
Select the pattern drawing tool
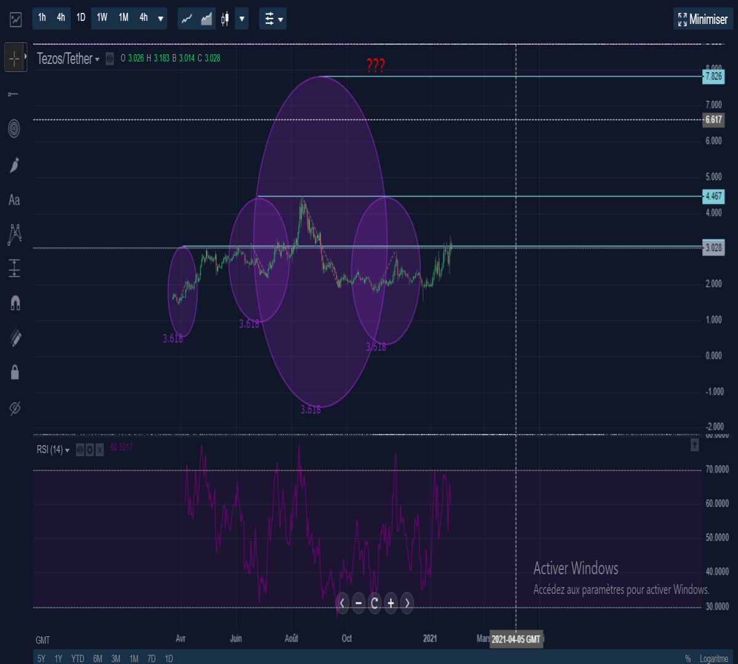(x=14, y=234)
